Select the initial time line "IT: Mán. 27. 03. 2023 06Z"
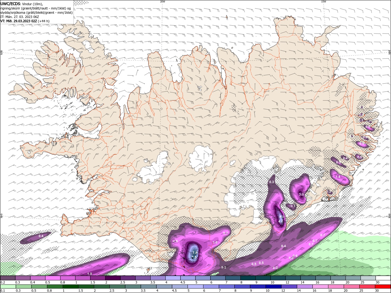391x293 pixels. point(20,17)
